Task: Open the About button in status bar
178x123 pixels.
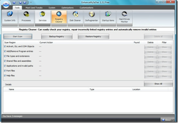Action: pyautogui.click(x=167, y=120)
